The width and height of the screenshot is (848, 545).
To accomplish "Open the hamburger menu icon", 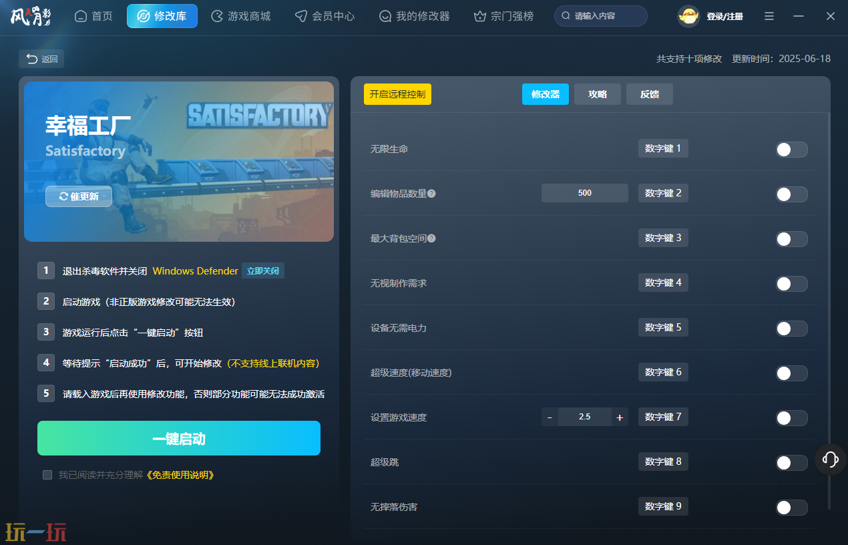I will [769, 16].
